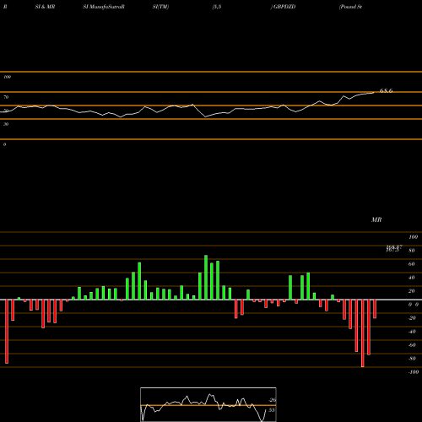422x422 pixels.
Task: Click the -60 axis label in MR panel
Action: pyautogui.click(x=412, y=345)
